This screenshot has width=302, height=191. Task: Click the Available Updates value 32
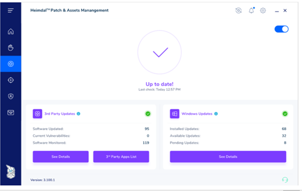pos(284,136)
